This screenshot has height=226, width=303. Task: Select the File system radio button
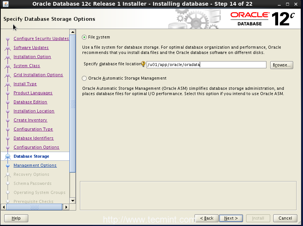coord(84,37)
